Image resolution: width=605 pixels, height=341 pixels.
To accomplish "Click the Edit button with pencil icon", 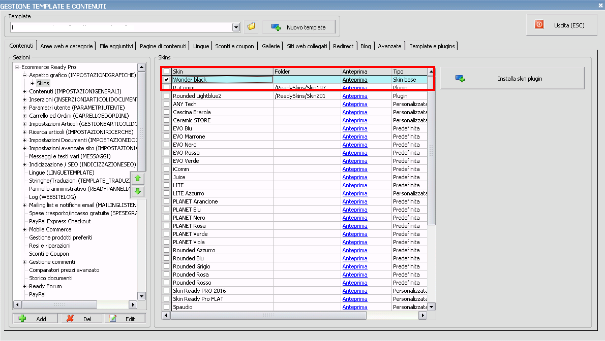I will [x=125, y=319].
